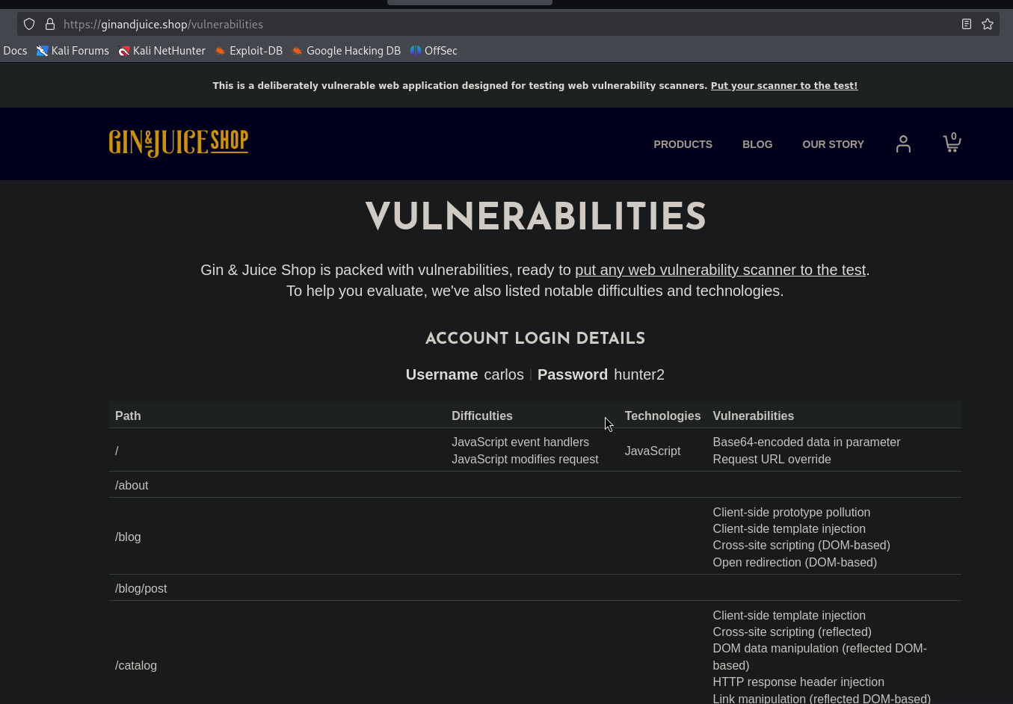Click the padlock site security icon
Image resolution: width=1013 pixels, height=704 pixels.
(x=50, y=24)
